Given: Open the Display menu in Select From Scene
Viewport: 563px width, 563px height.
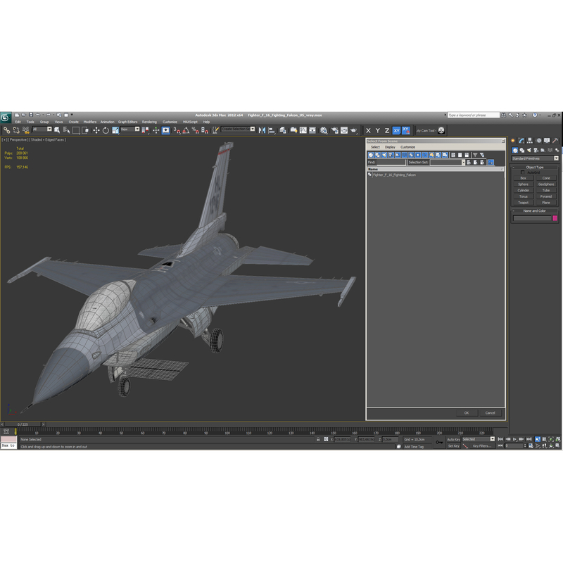Looking at the screenshot, I should [390, 147].
